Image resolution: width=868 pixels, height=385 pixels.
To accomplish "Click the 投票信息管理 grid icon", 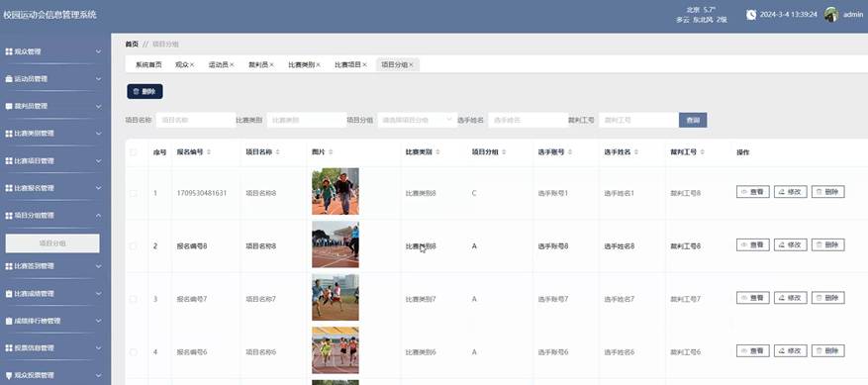I will click(9, 347).
